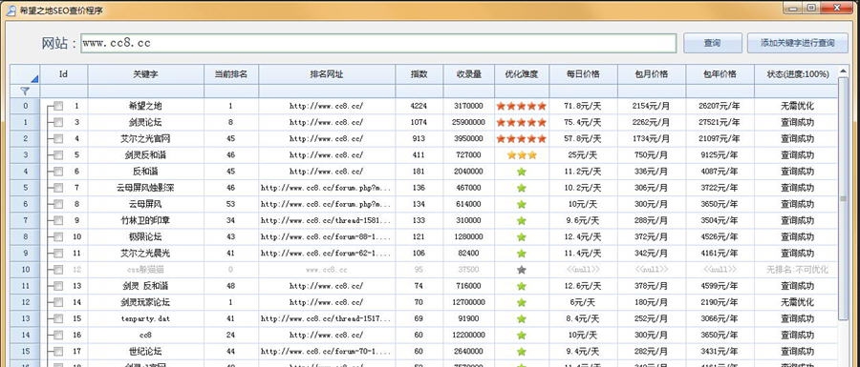
Task: Click five-star rating in 剑灵论坛 row
Action: click(x=522, y=123)
